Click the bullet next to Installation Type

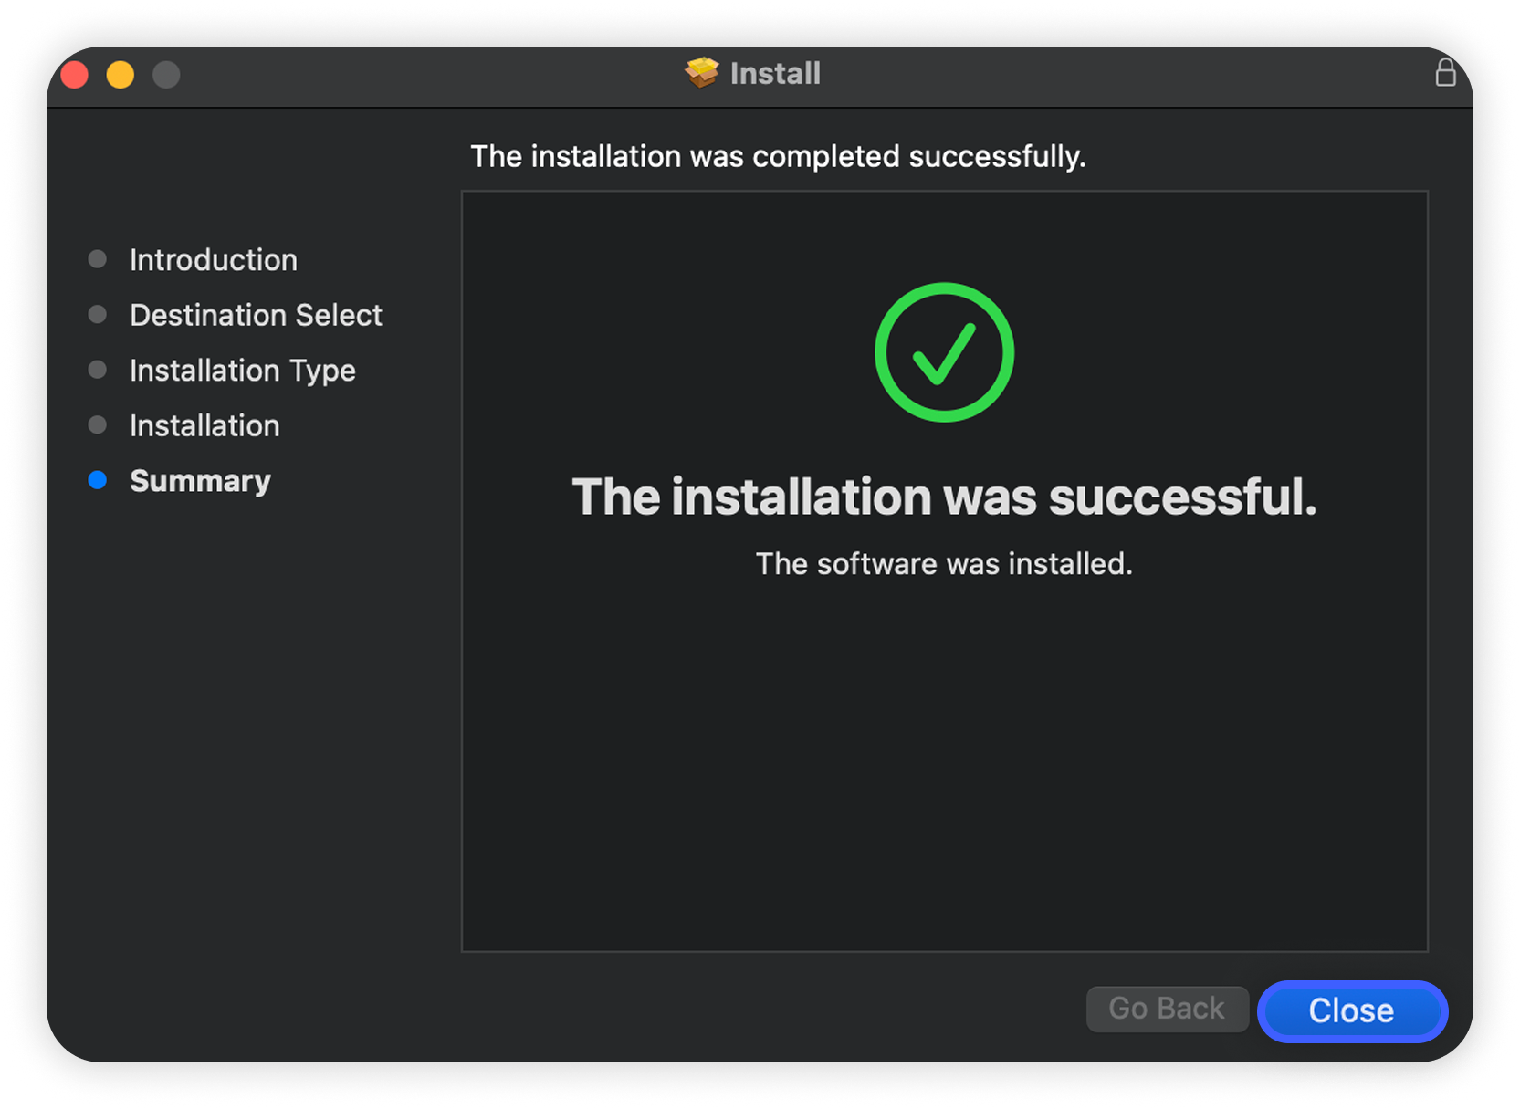coord(98,370)
